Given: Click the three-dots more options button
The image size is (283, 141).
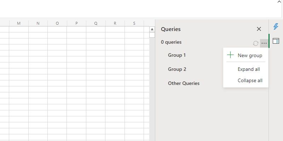Looking at the screenshot, I should tap(264, 43).
